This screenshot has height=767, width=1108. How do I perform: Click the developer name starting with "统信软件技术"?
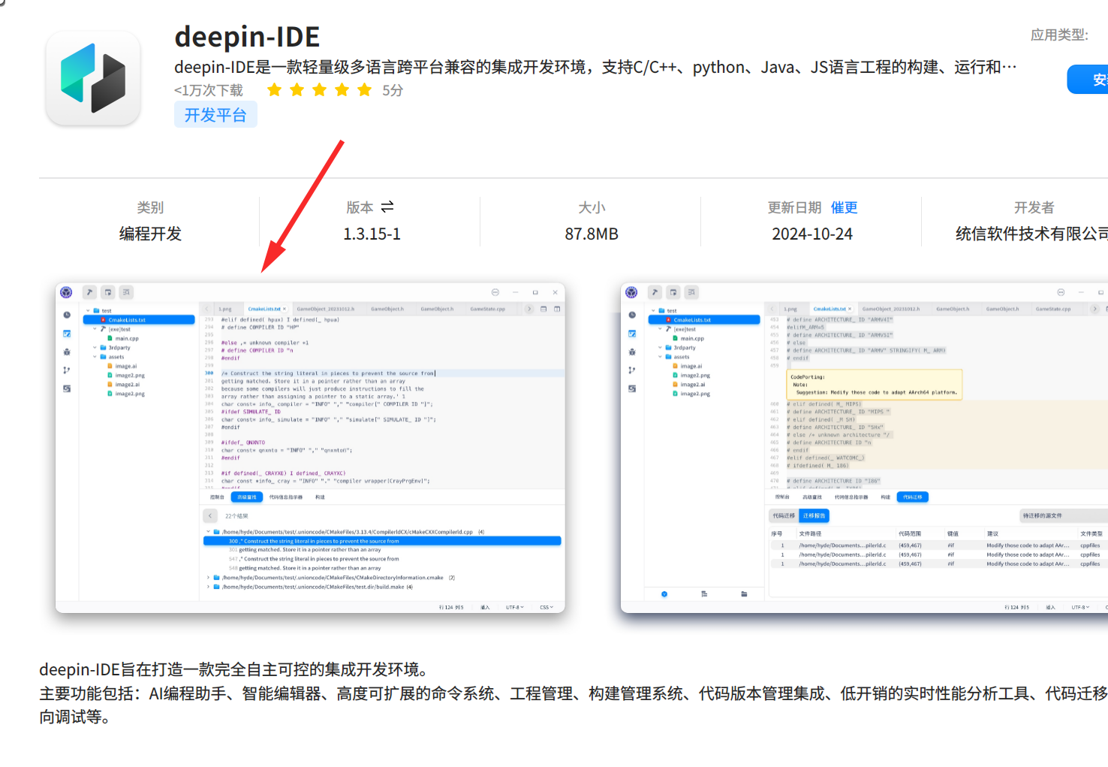pyautogui.click(x=1031, y=234)
